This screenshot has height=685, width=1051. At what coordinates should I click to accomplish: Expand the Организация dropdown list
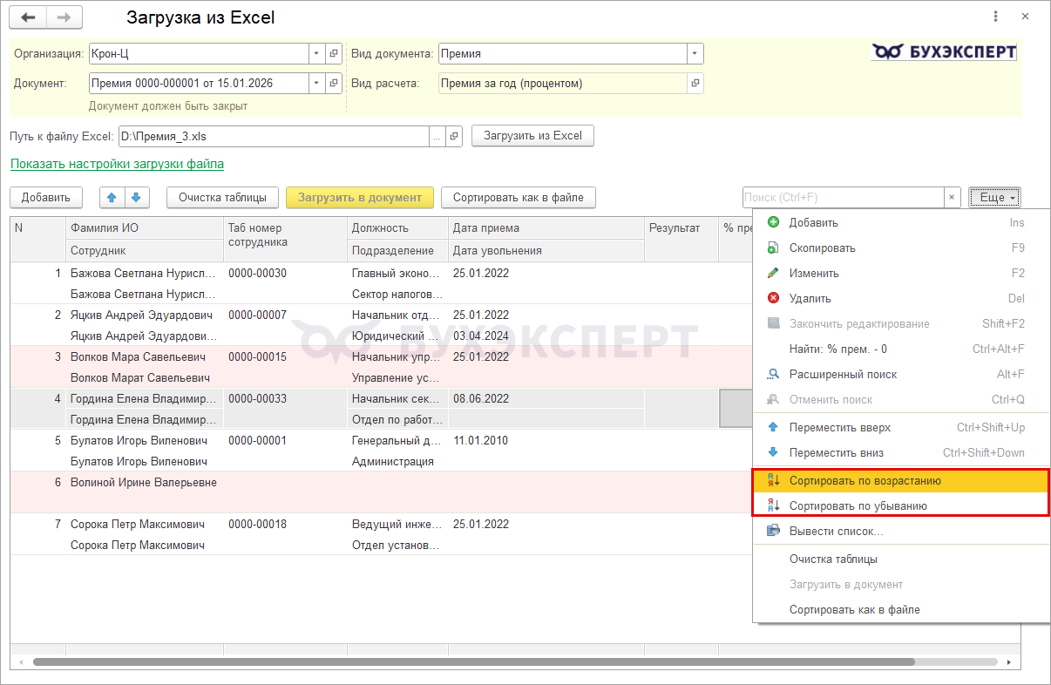[315, 54]
